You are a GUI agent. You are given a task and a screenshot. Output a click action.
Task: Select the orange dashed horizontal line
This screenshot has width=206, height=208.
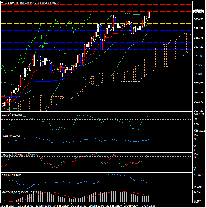(83, 24)
